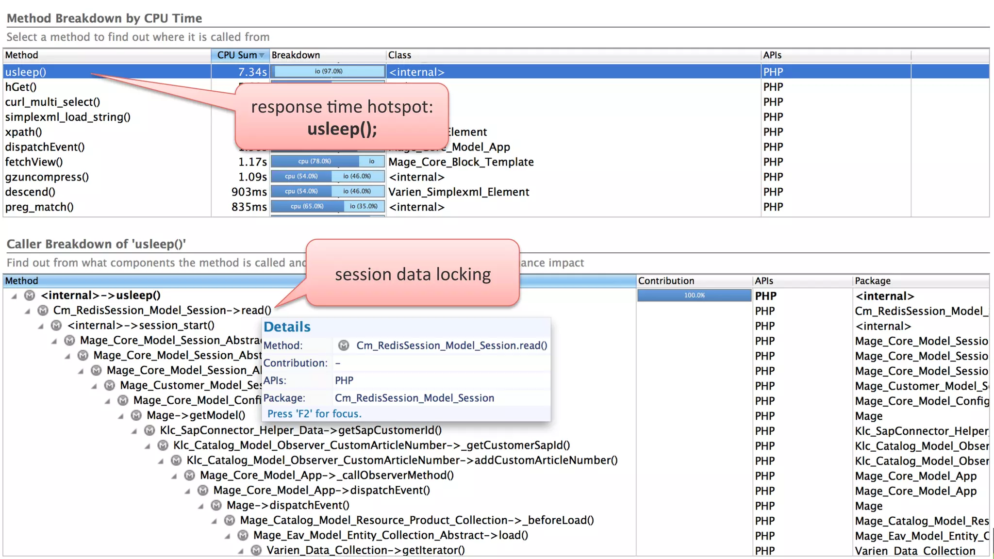This screenshot has height=559, width=994.
Task: Click Mage_Catalog_Model_Res package cell
Action: pyautogui.click(x=921, y=521)
